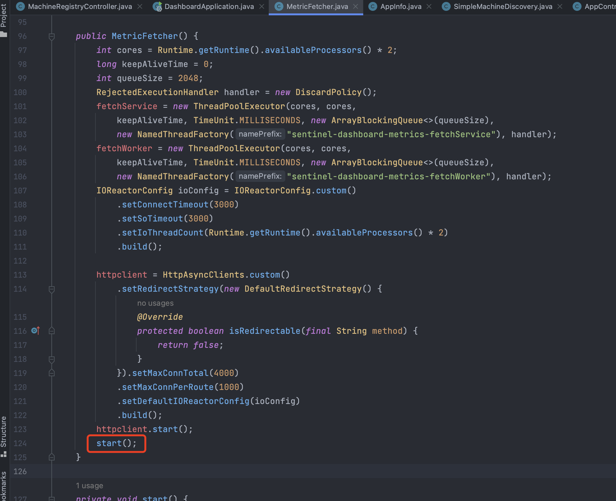Switch to the AppInfo.java tab
Image resolution: width=616 pixels, height=501 pixels.
(x=401, y=6)
